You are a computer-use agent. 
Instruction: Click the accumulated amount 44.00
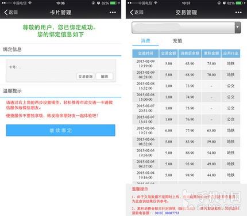211,175
